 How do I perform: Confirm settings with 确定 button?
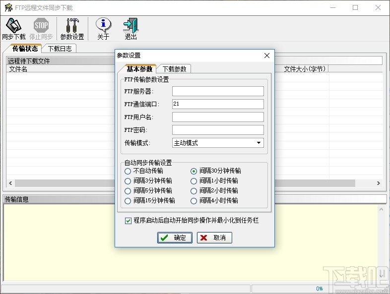point(175,238)
